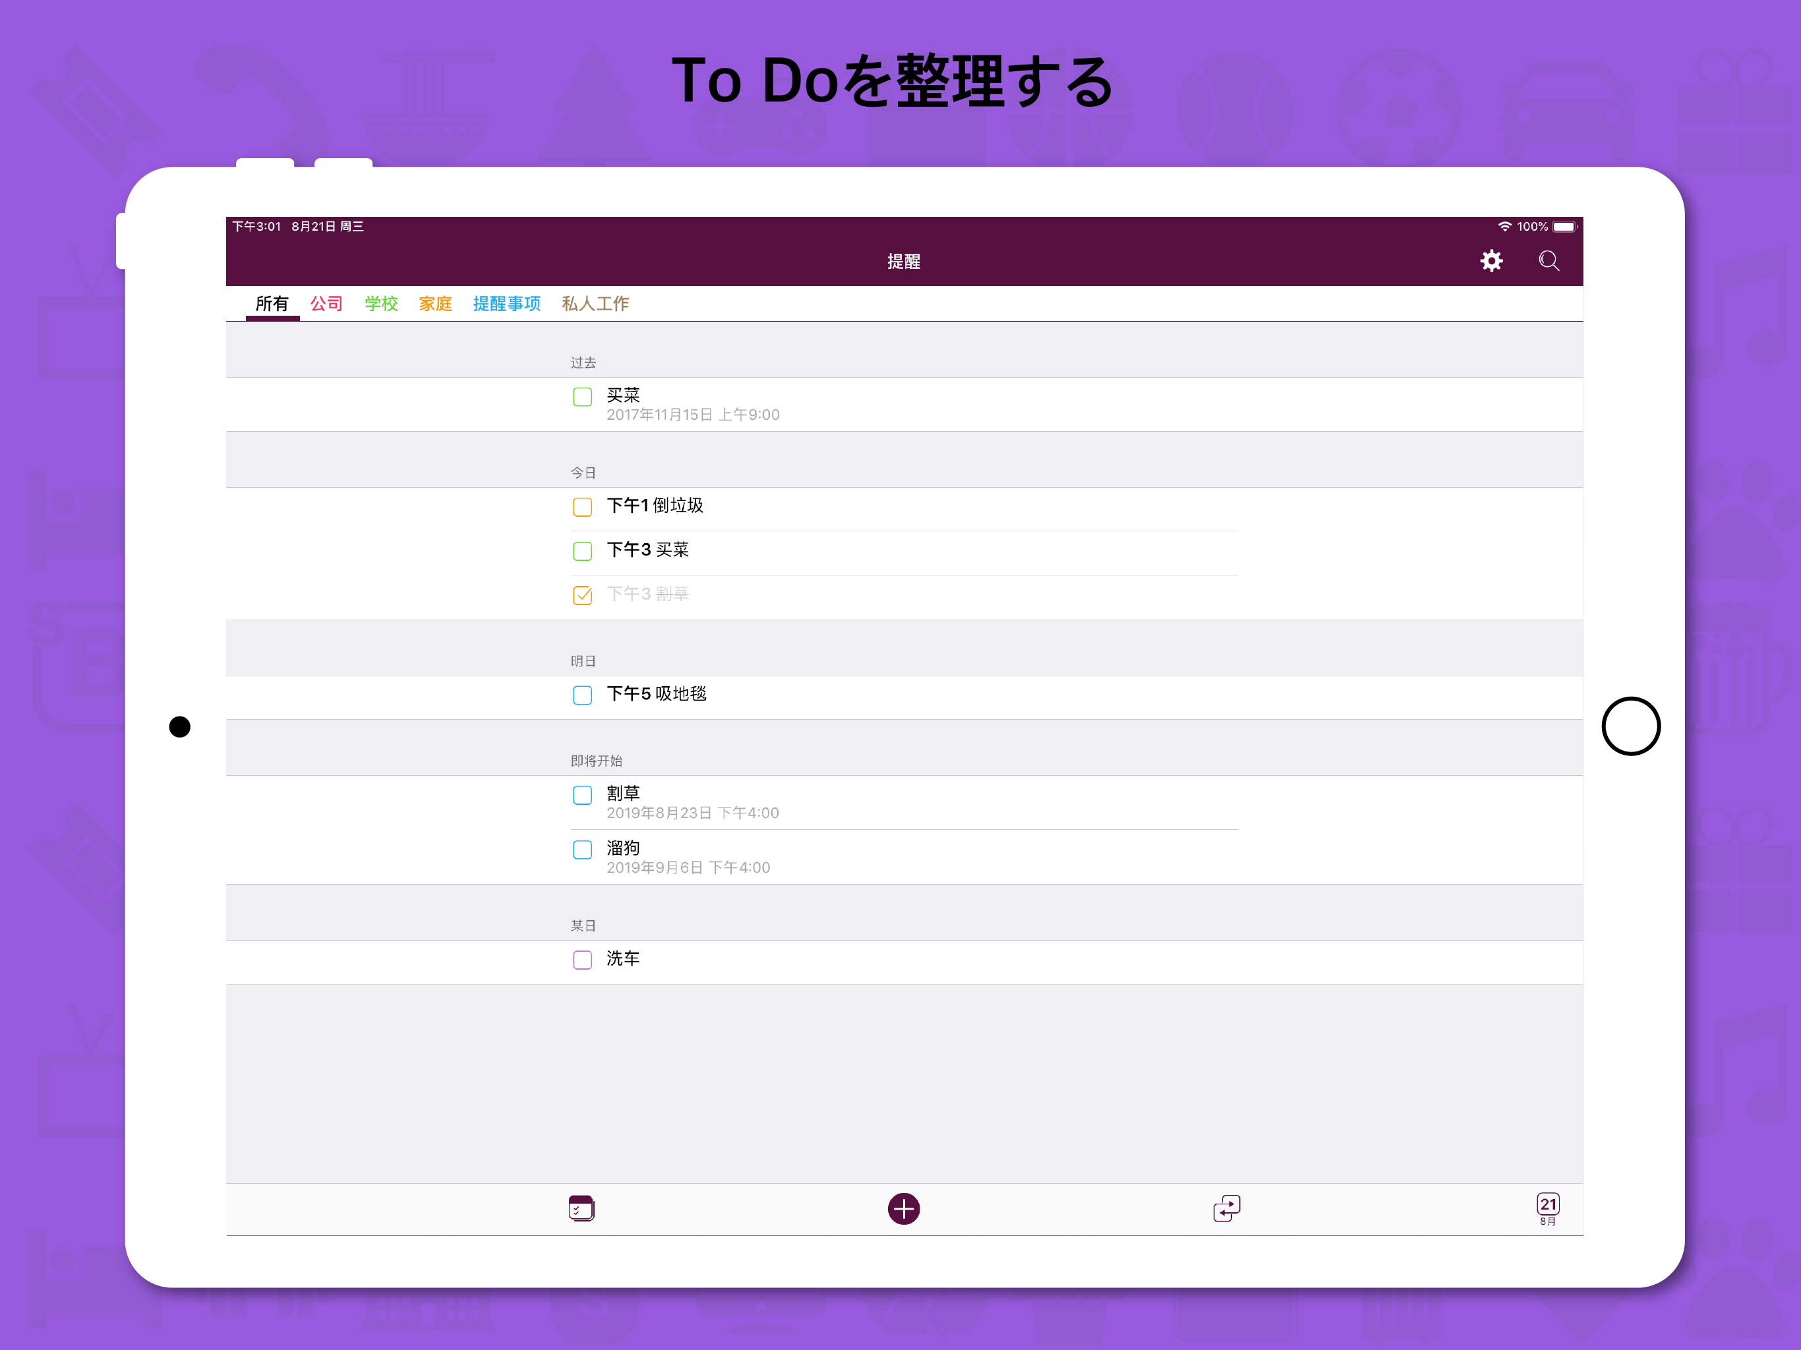The image size is (1801, 1350).
Task: Tap the Wi-Fi status icon
Action: 1504,226
